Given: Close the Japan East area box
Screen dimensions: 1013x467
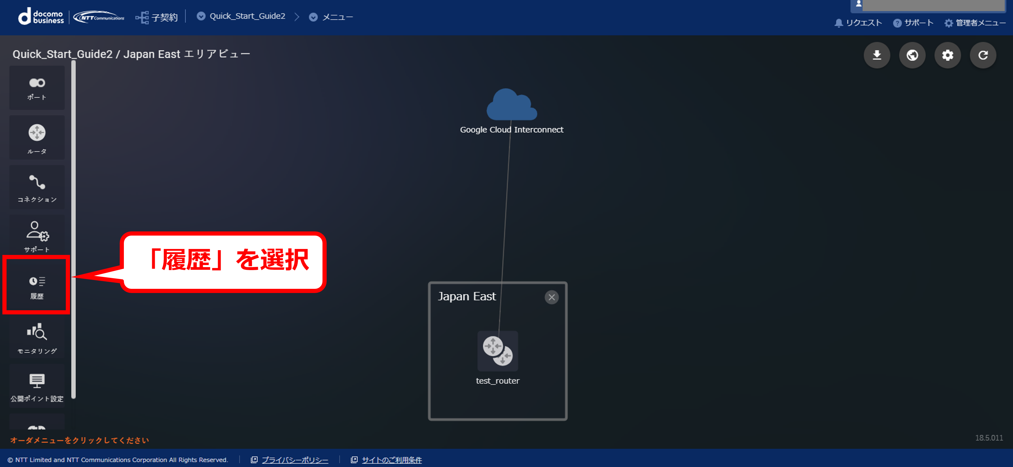Looking at the screenshot, I should pos(551,297).
